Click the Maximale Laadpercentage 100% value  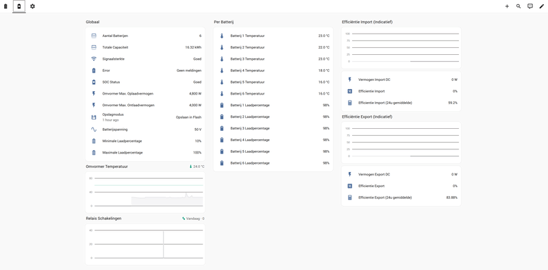click(x=197, y=153)
